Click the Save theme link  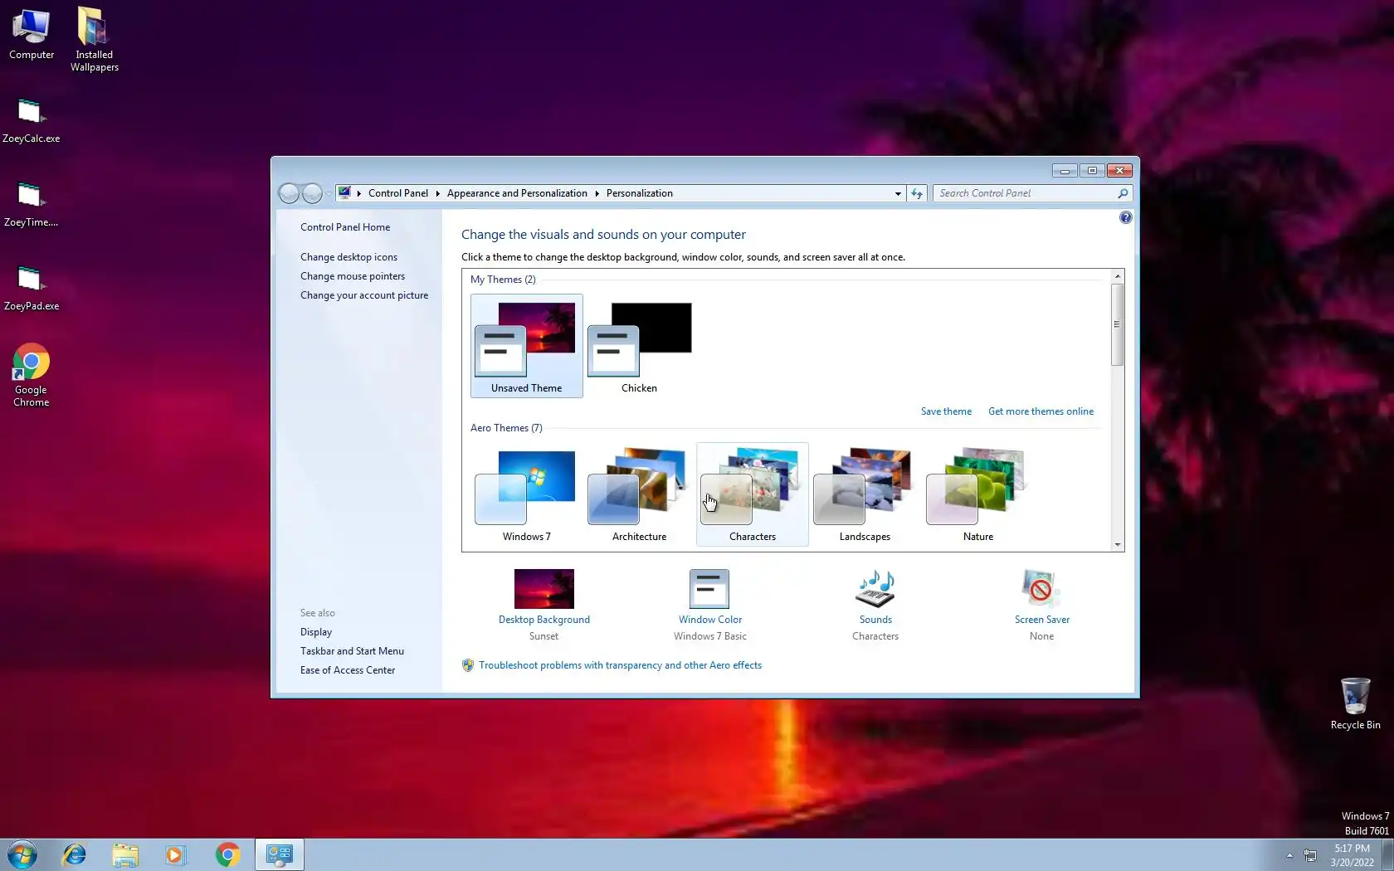point(946,411)
